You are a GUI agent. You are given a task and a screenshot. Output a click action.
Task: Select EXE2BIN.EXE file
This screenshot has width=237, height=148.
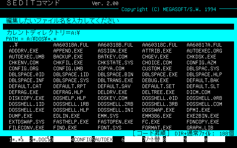coord(203,116)
